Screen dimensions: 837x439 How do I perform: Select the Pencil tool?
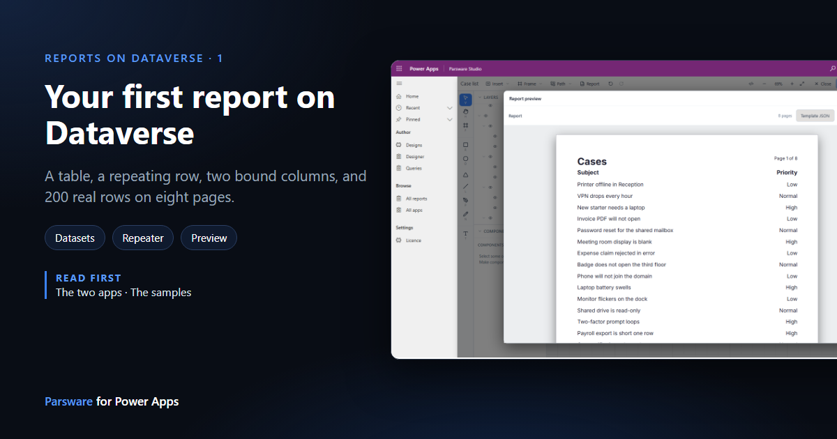[x=466, y=214]
